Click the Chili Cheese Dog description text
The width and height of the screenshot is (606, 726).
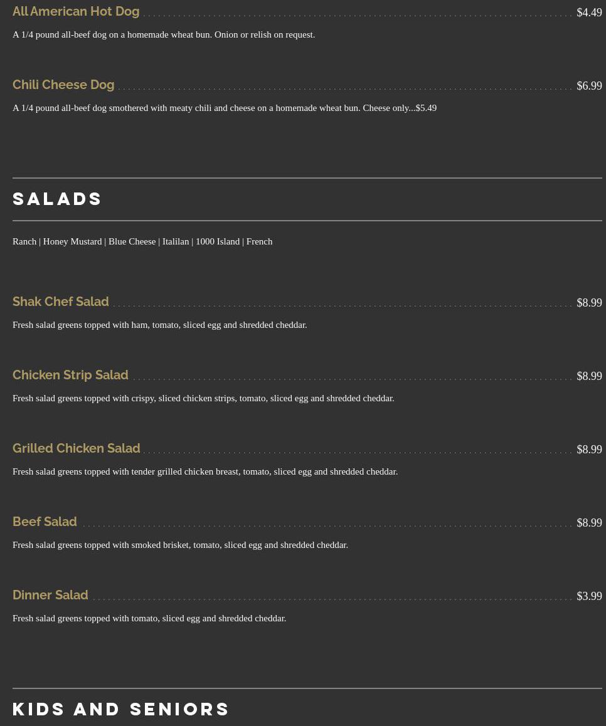(224, 108)
